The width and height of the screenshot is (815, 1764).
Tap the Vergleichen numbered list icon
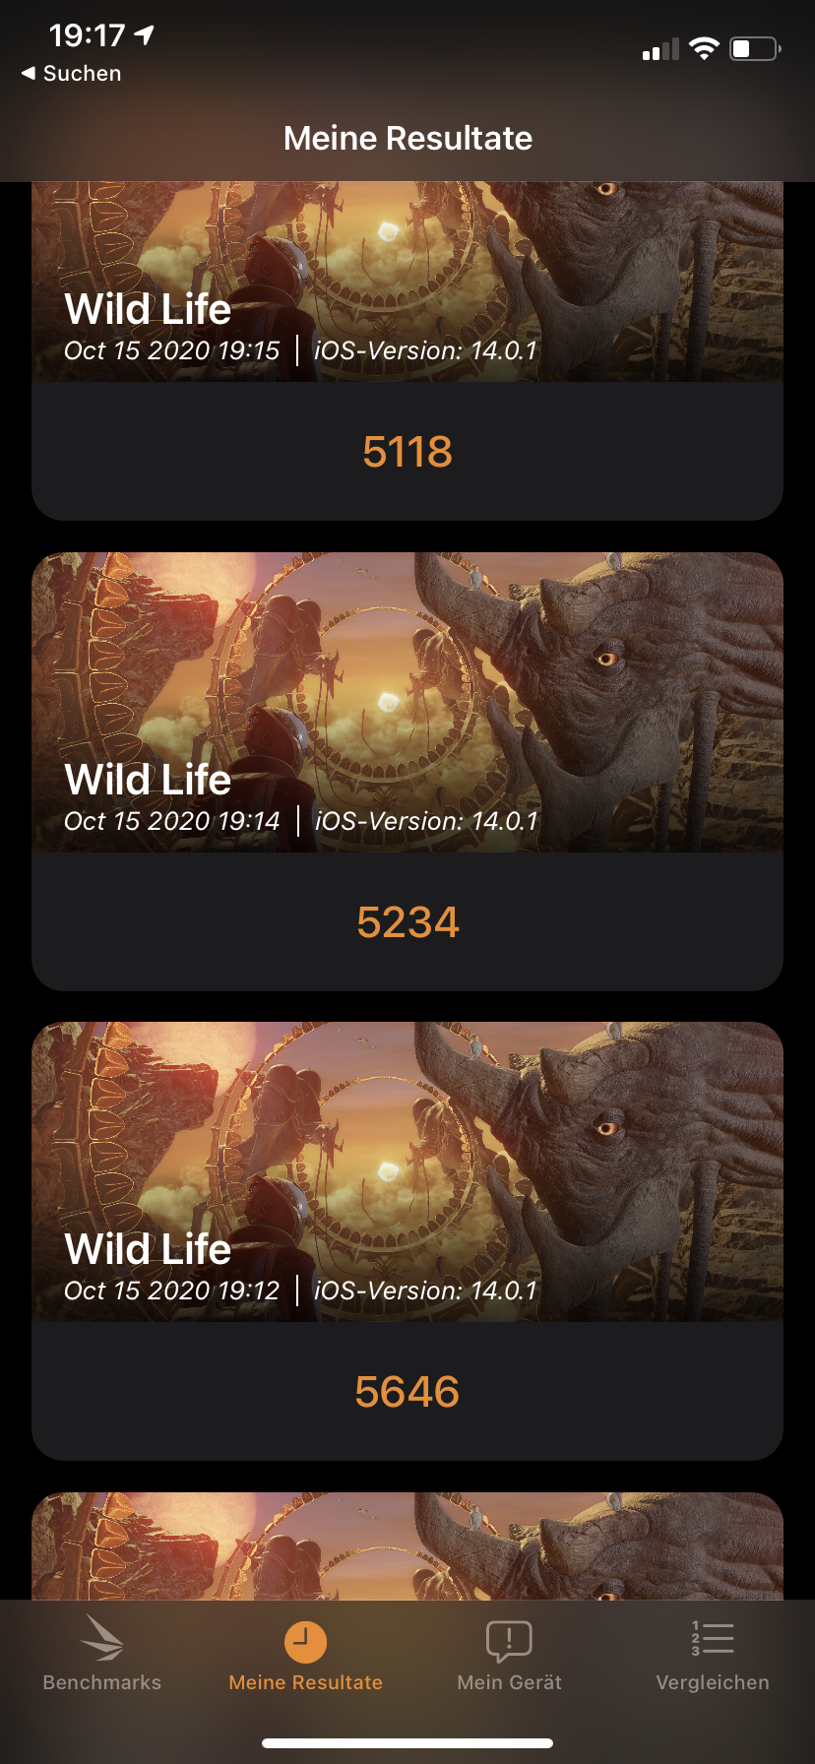[x=713, y=1638]
